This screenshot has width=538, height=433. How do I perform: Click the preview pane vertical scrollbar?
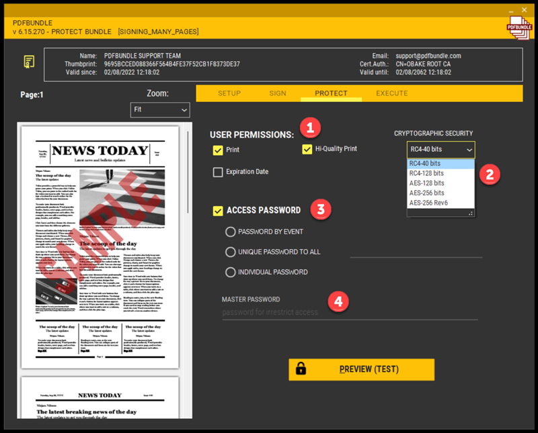(188, 172)
